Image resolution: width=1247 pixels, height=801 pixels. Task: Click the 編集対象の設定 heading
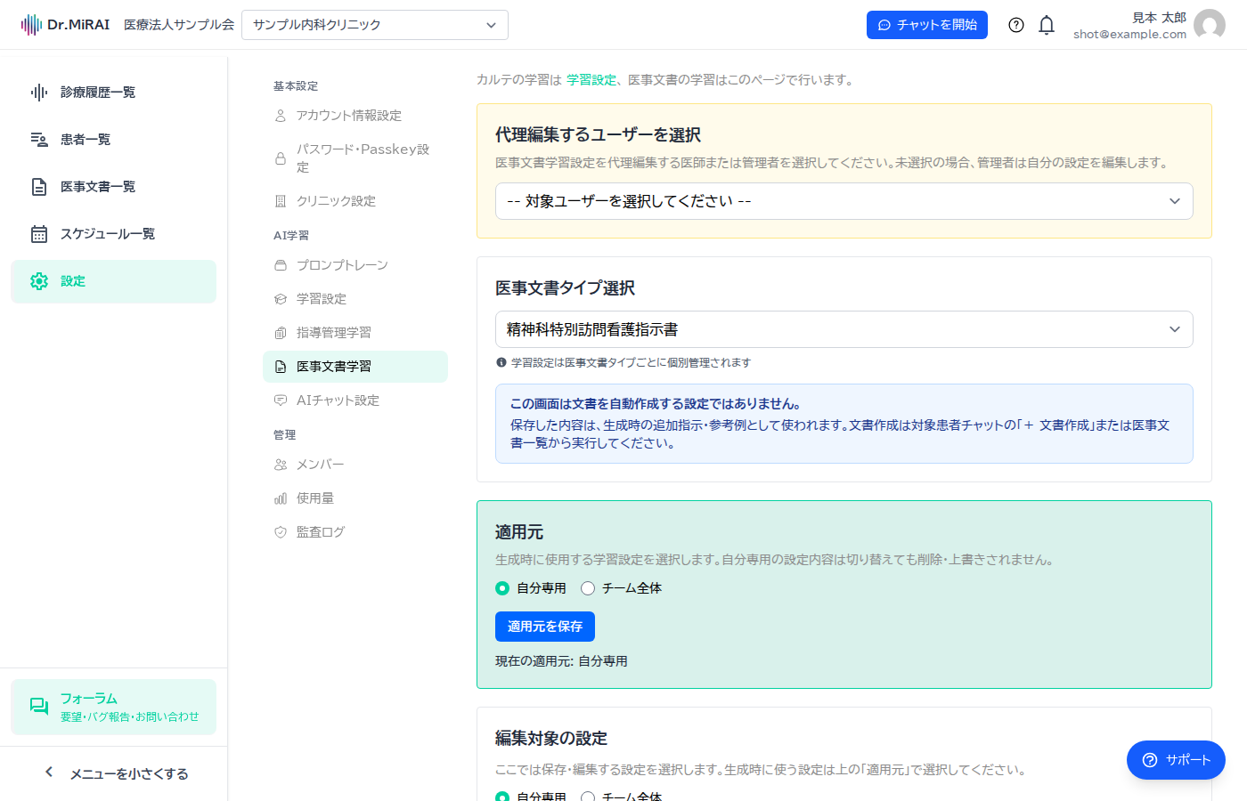click(x=551, y=739)
